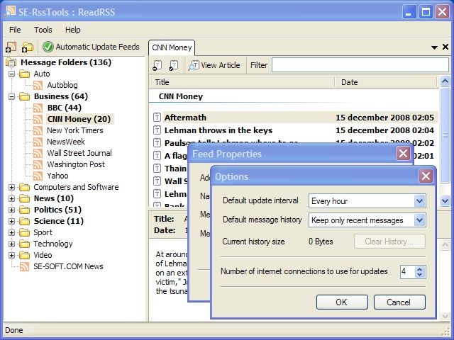The image size is (454, 340).
Task: Expand the Politics folder
Action: coord(11,210)
